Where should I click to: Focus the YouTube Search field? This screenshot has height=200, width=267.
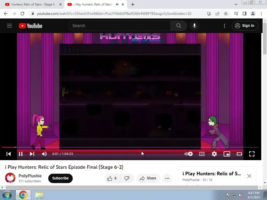119,26
